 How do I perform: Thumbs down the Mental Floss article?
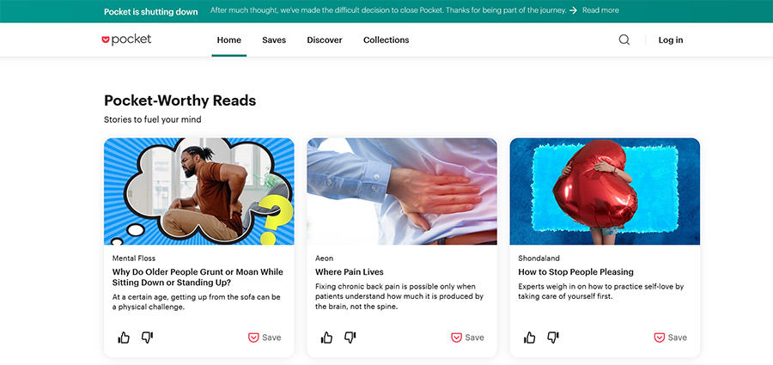click(148, 338)
